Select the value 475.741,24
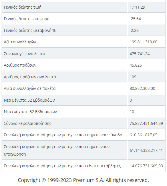Viewport: 167px width, 186px height. pos(140,54)
